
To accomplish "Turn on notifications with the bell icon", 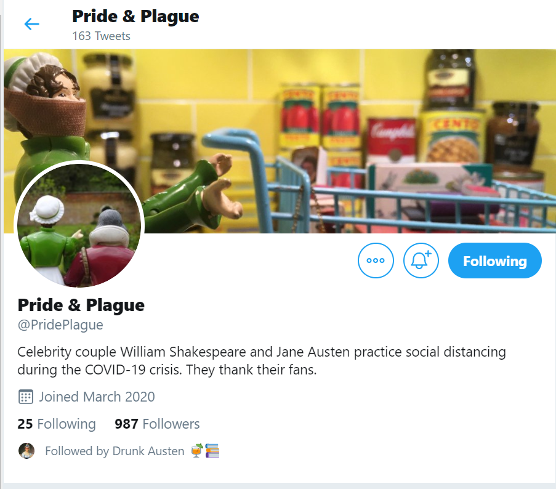I will pyautogui.click(x=421, y=261).
